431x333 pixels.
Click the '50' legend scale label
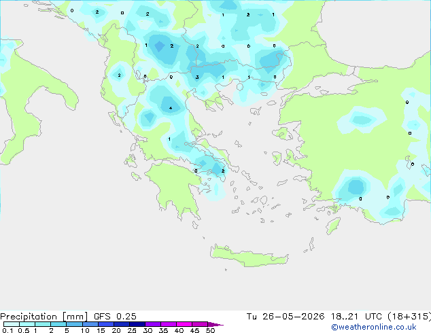pos(210,330)
